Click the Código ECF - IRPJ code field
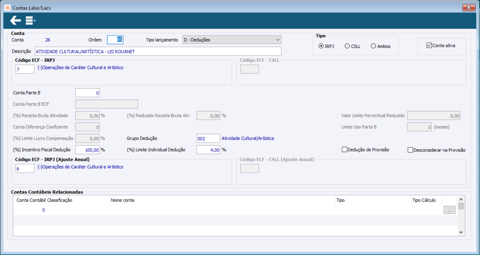 coord(25,69)
